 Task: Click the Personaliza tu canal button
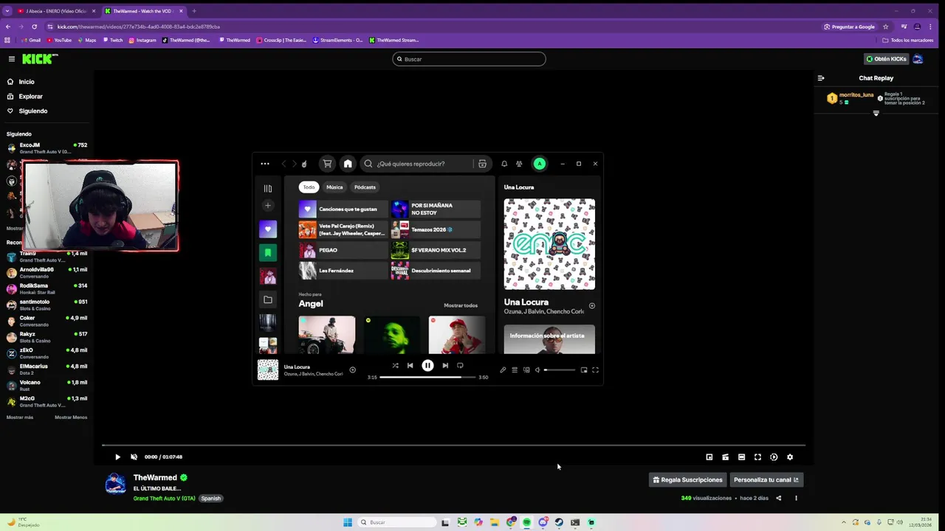click(766, 480)
